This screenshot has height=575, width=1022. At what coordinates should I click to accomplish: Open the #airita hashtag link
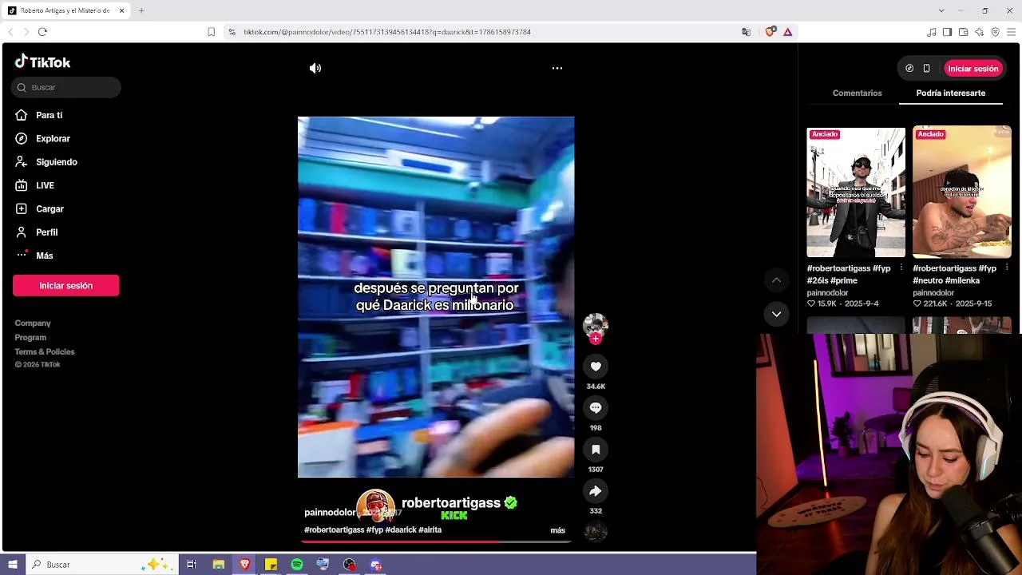pyautogui.click(x=430, y=530)
